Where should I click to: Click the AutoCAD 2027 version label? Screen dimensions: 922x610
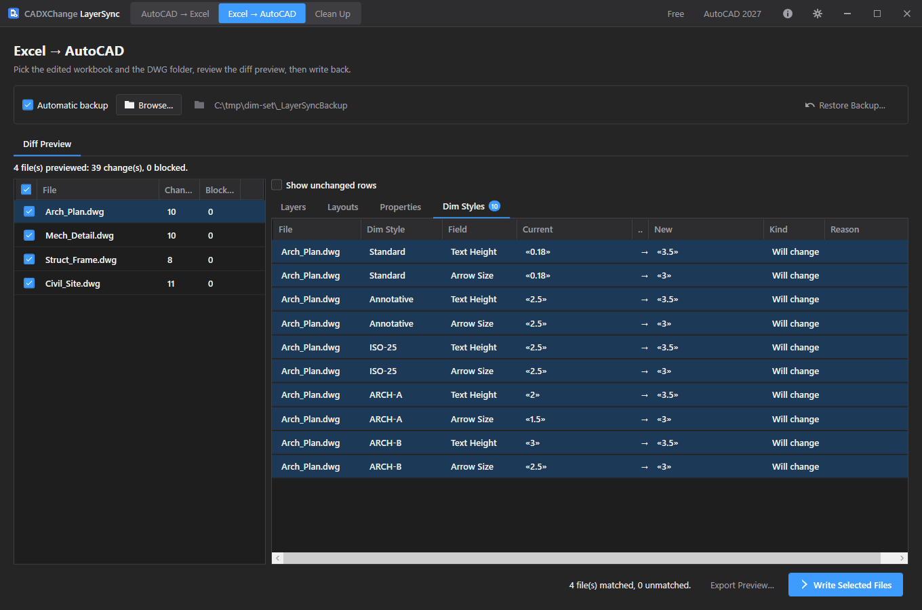click(732, 14)
